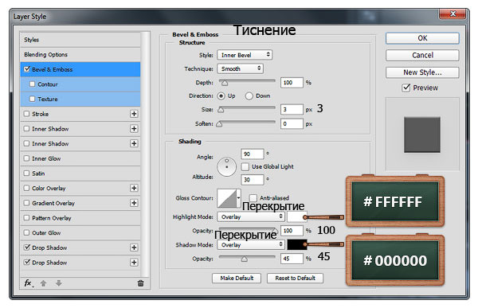This screenshot has height=308, width=478.
Task: Add first Inner Shadow plus icon
Action: pos(134,129)
